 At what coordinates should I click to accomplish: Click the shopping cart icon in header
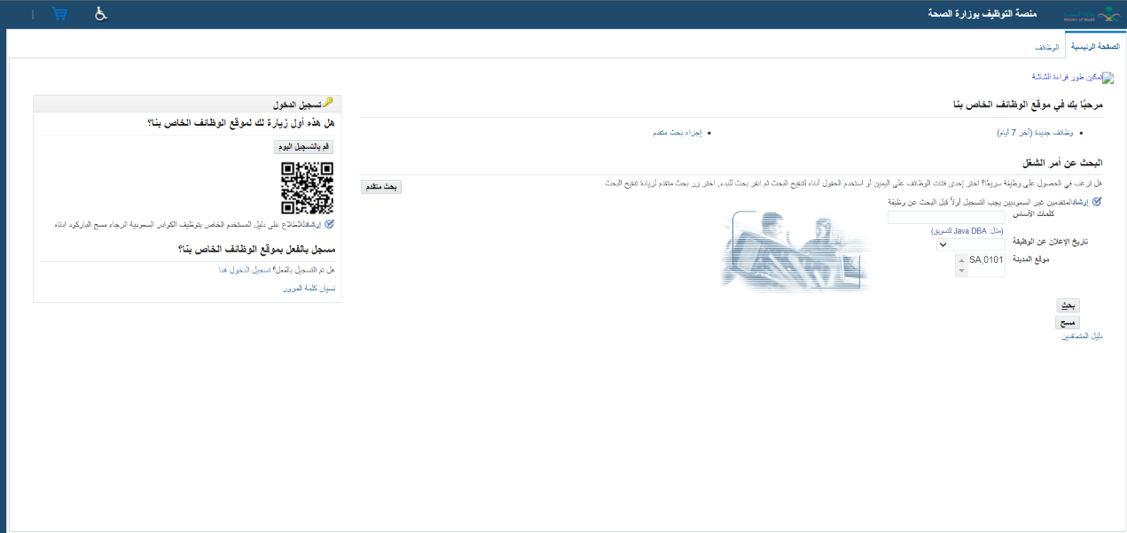click(60, 14)
